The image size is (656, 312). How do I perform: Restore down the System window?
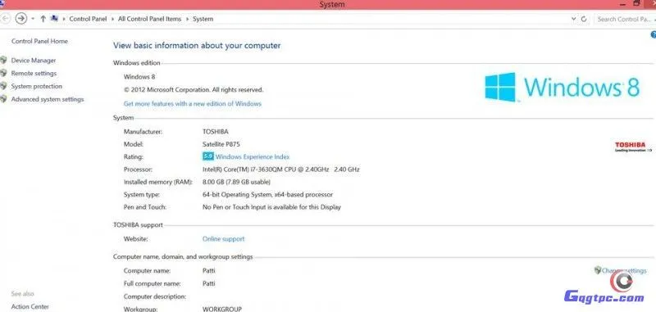click(636, 4)
